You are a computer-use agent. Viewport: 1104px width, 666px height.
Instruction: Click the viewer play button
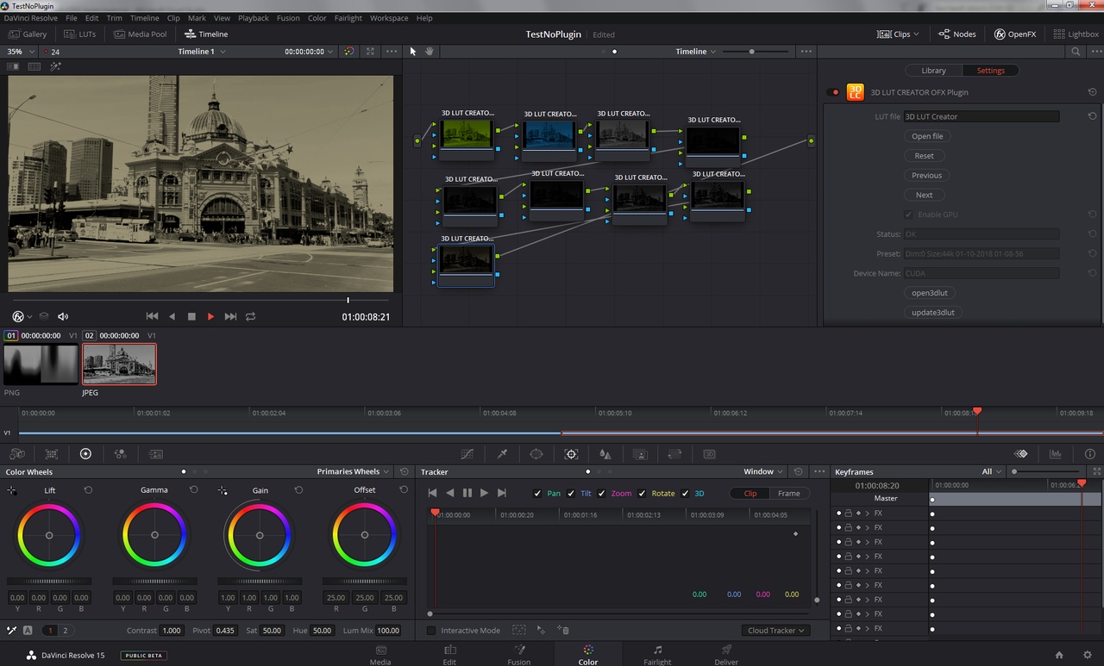point(210,317)
